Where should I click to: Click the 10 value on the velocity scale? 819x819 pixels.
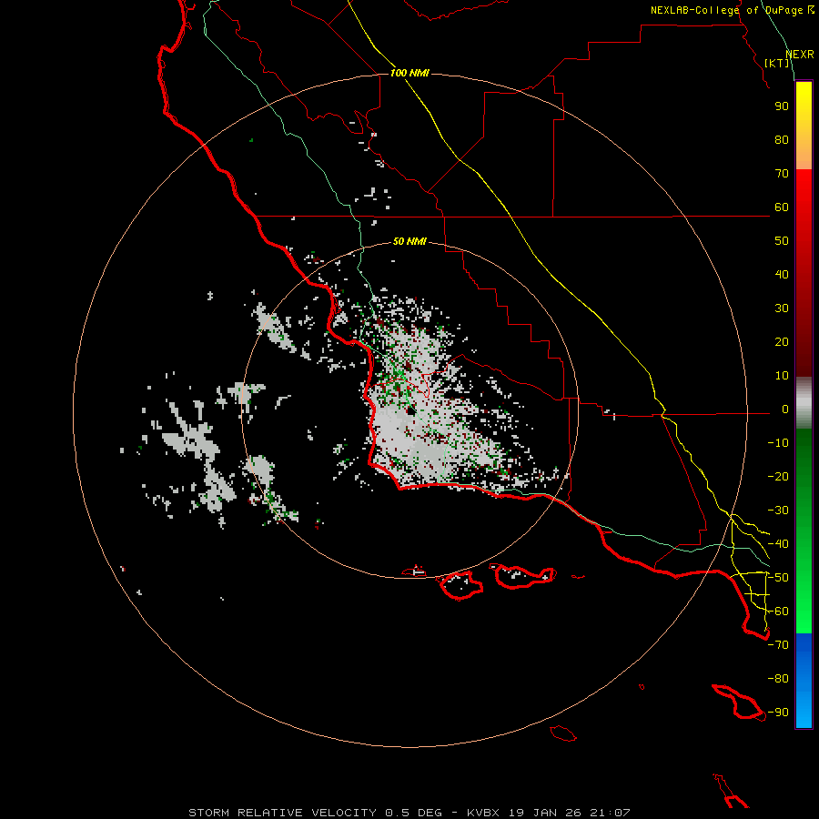(782, 376)
